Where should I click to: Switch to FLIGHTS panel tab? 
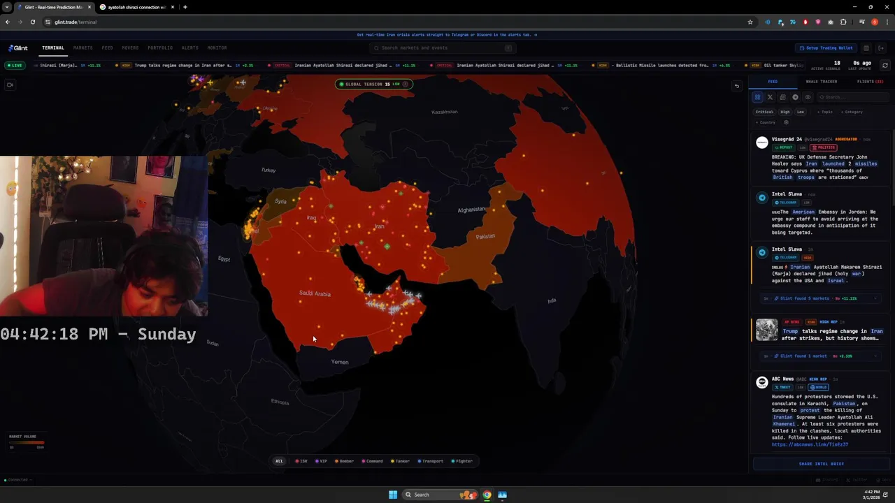[870, 82]
